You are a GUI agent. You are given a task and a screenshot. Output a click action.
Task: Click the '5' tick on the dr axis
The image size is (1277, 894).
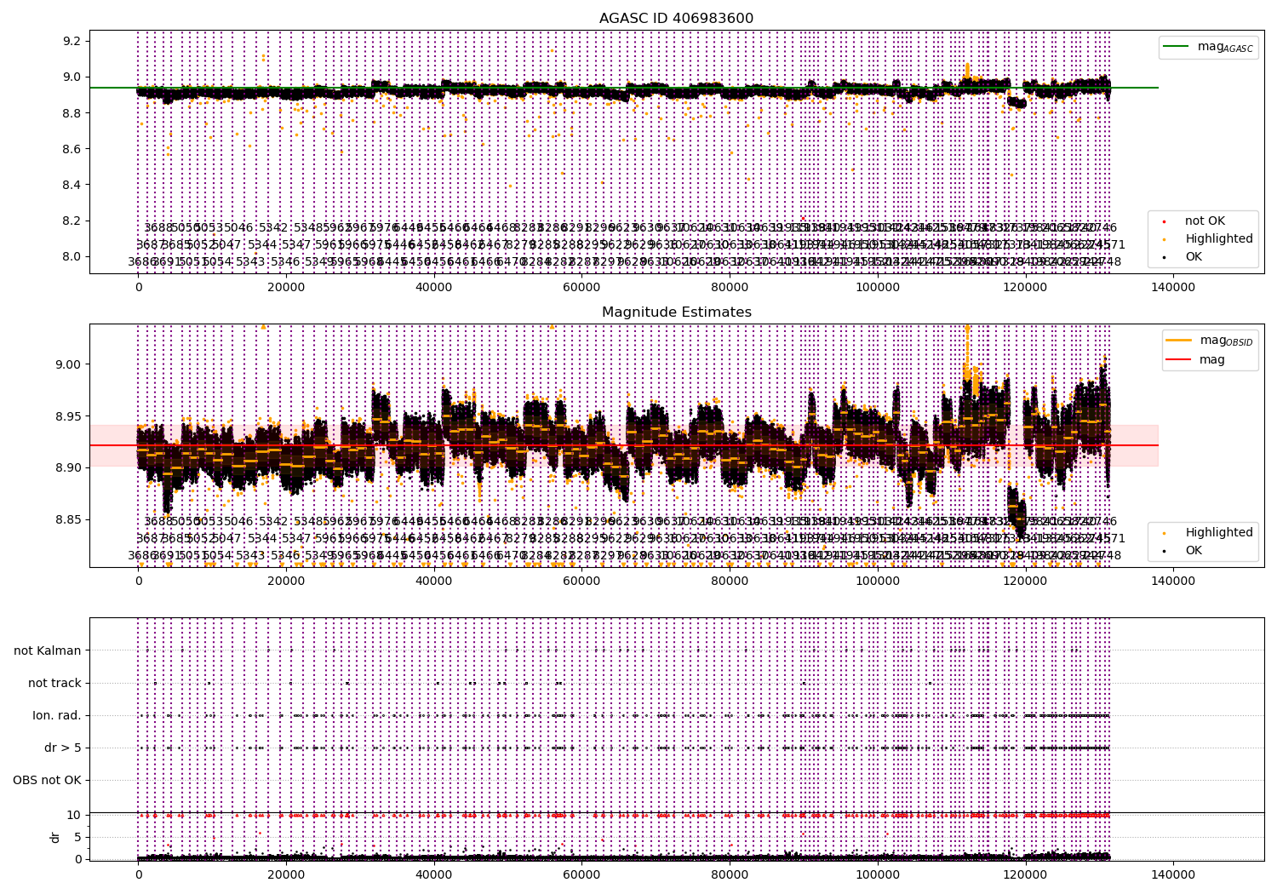click(77, 837)
